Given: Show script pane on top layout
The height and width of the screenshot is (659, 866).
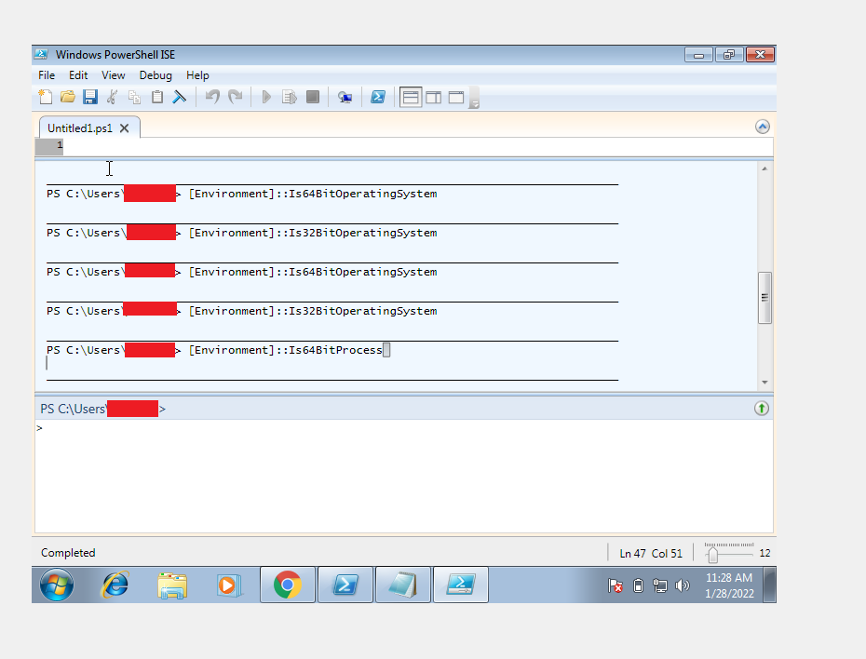Looking at the screenshot, I should 411,98.
